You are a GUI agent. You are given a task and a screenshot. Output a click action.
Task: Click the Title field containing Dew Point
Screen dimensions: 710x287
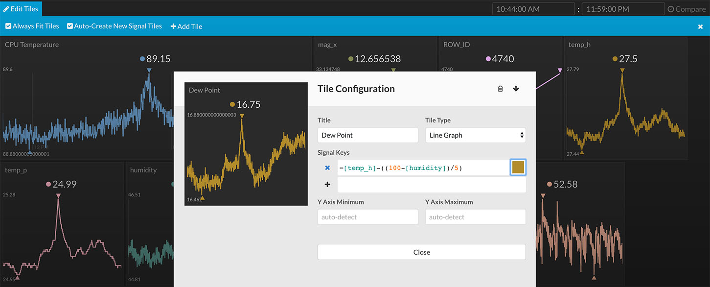coord(367,135)
